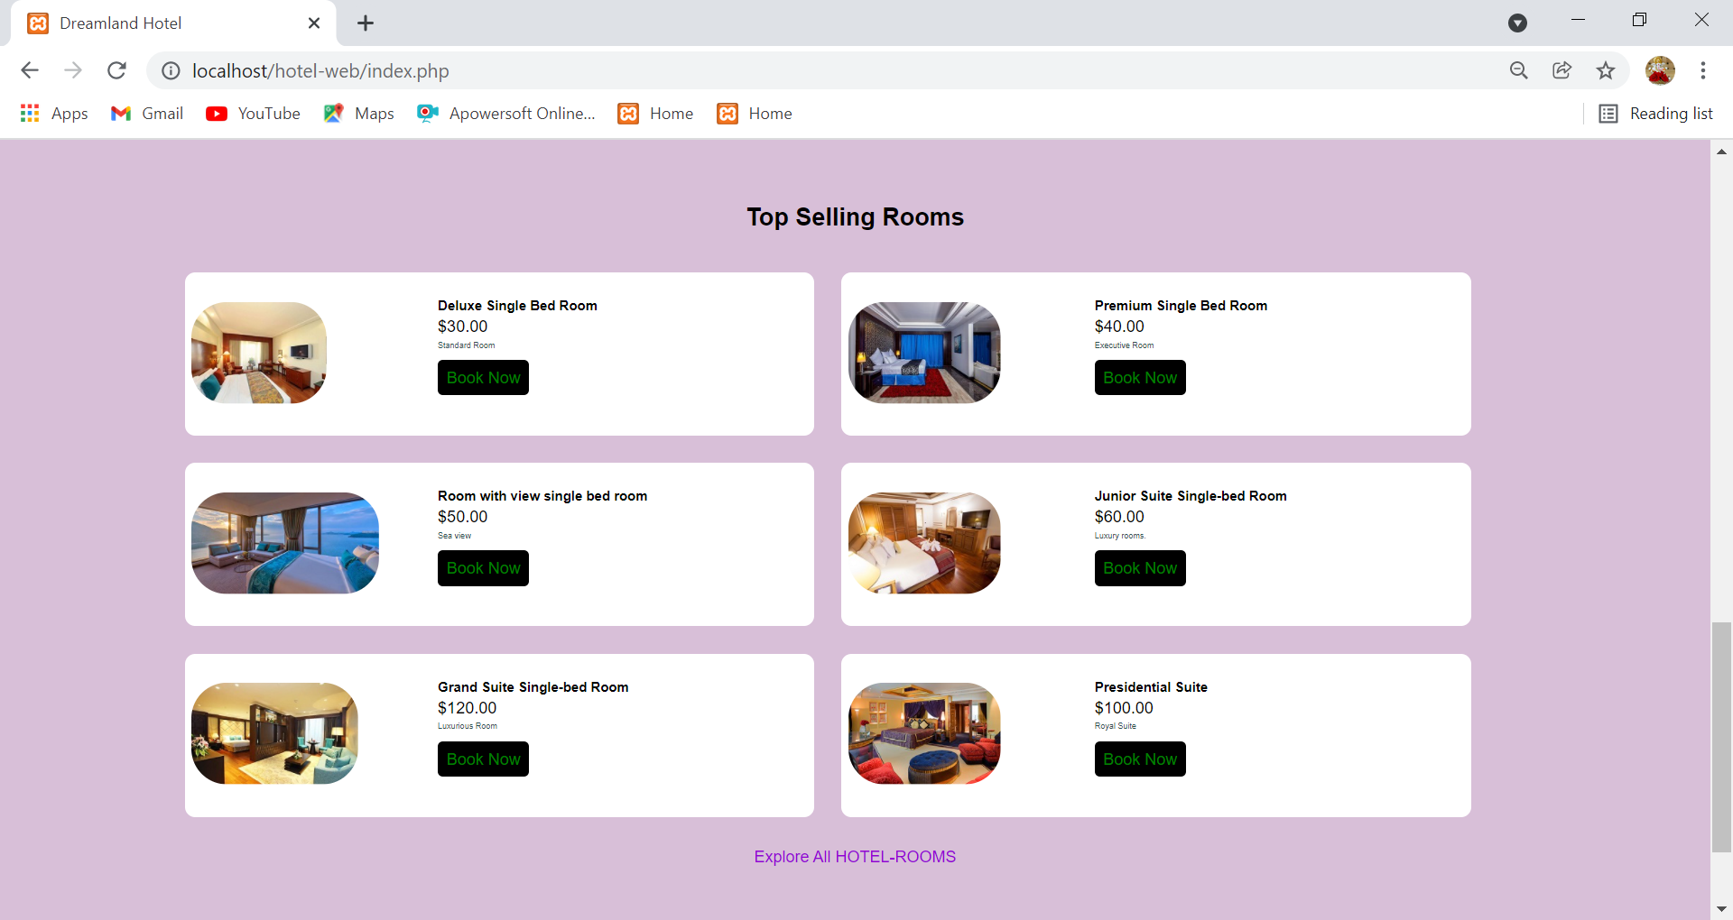This screenshot has width=1733, height=920.
Task: Open Gmail from the bookmarks bar
Action: (146, 113)
